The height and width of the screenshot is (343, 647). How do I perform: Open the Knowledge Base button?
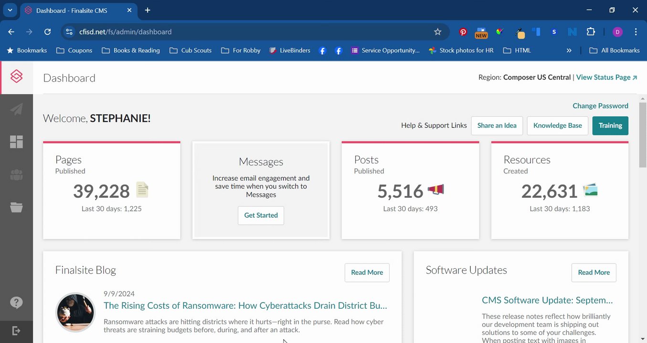point(558,126)
